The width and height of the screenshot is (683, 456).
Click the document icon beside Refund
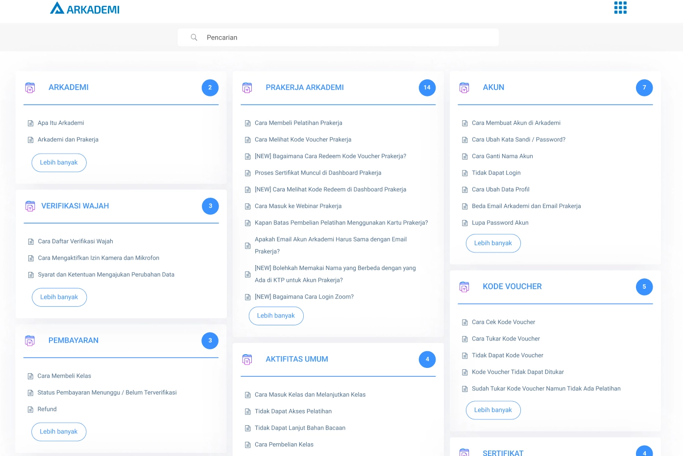30,410
